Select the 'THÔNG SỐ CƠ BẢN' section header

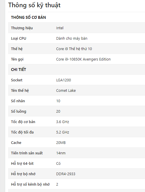(28, 17)
